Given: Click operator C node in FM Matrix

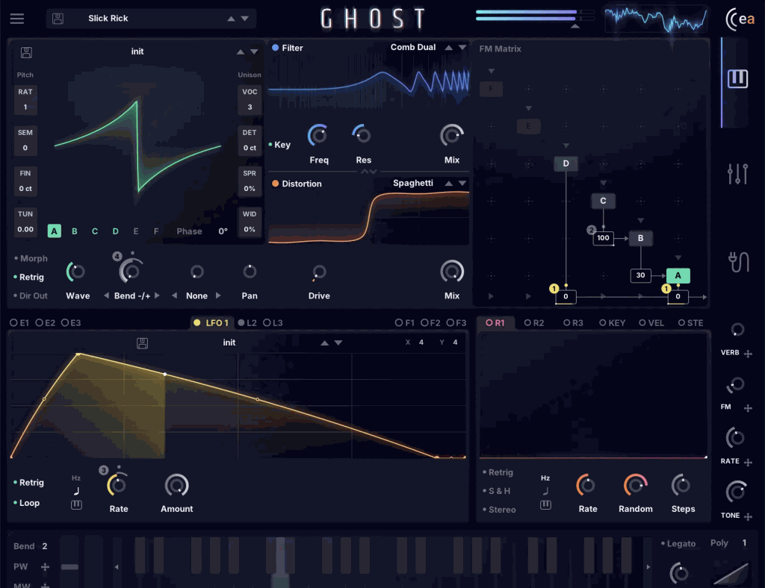Looking at the screenshot, I should click(603, 201).
